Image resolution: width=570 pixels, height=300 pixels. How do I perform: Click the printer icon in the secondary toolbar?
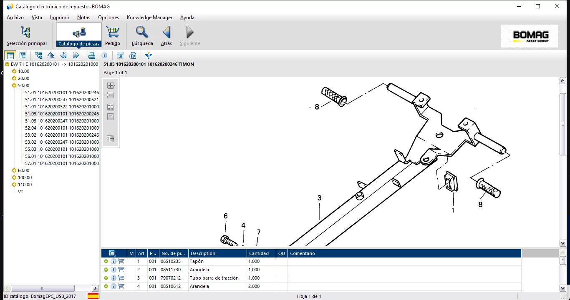(x=92, y=55)
